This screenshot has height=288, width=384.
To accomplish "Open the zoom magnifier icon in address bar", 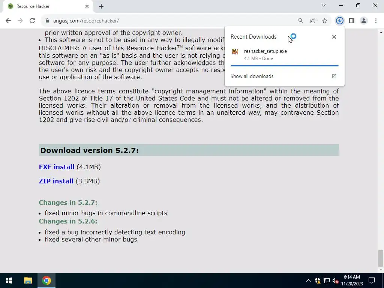I will 300,21.
